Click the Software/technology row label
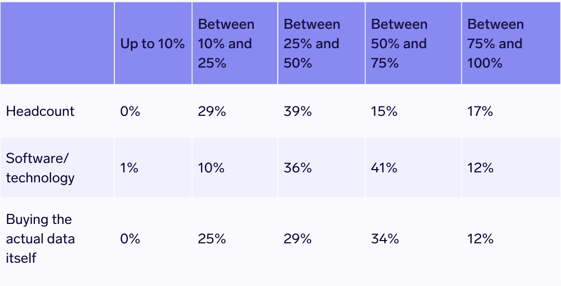Viewport: 561px width, 286px height. tap(40, 168)
